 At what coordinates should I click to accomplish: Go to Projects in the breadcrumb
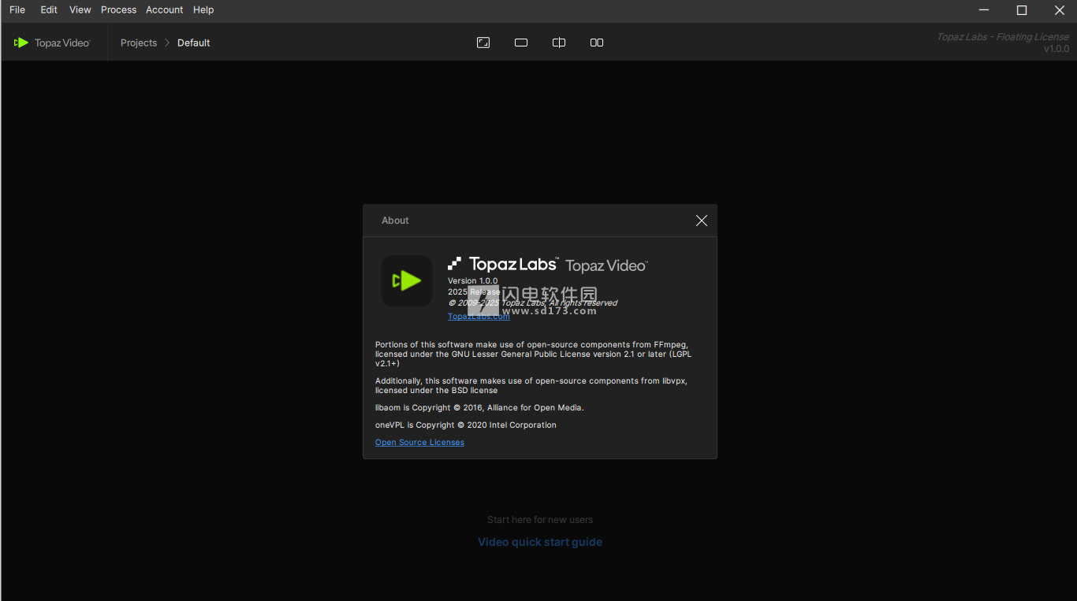coord(139,43)
